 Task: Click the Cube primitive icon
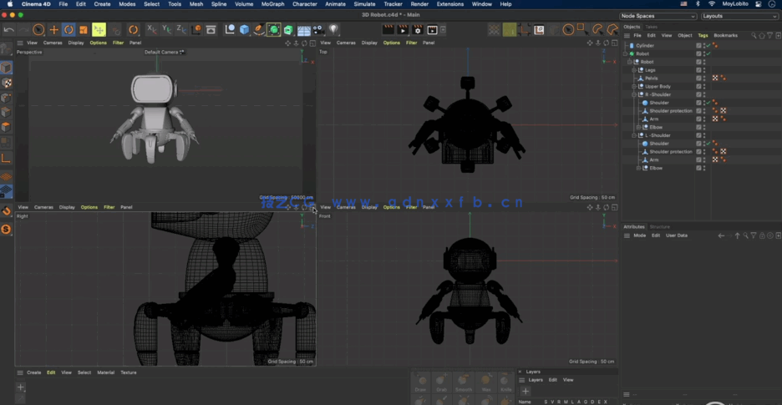245,30
